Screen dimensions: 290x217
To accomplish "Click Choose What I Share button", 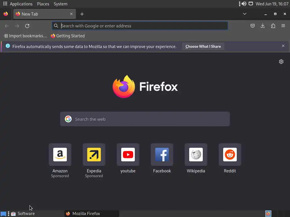I will pyautogui.click(x=203, y=47).
